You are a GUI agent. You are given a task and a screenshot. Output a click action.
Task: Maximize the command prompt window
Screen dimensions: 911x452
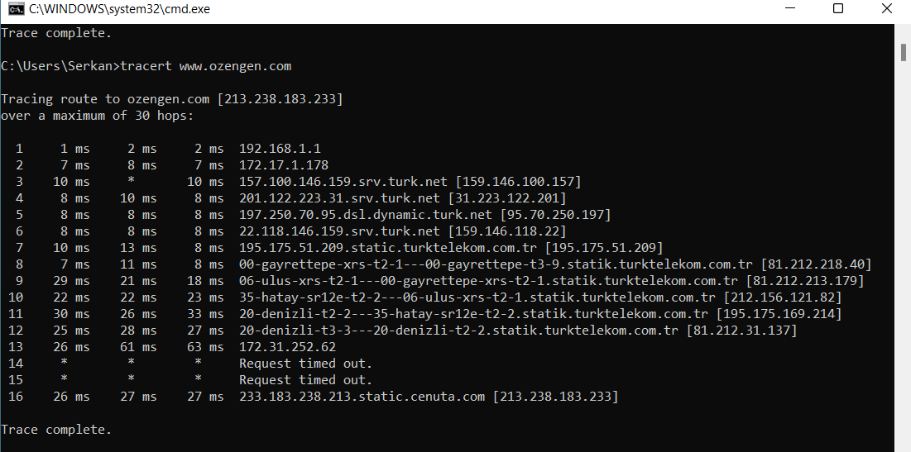838,9
